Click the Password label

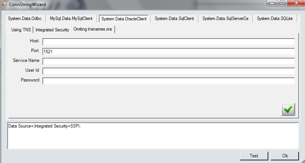pyautogui.click(x=30, y=80)
